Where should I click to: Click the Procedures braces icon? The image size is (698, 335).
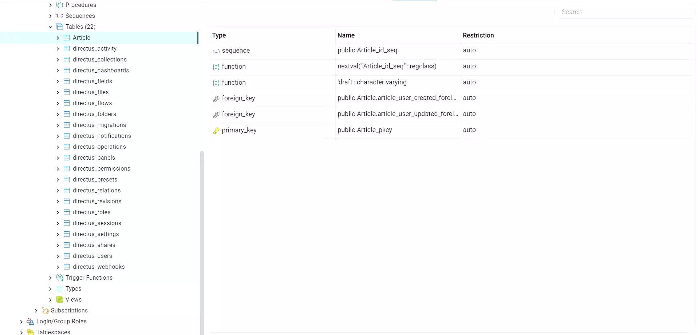[59, 5]
